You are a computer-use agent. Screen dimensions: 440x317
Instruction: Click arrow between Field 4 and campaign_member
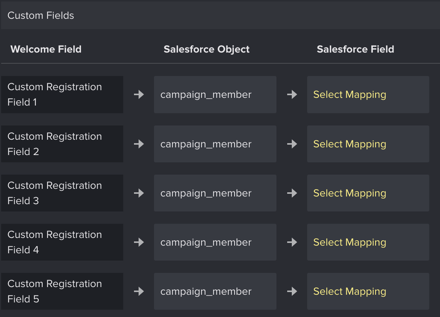point(139,242)
